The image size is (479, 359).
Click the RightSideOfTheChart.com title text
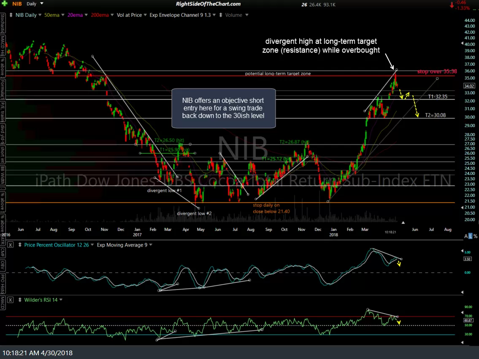point(208,4)
